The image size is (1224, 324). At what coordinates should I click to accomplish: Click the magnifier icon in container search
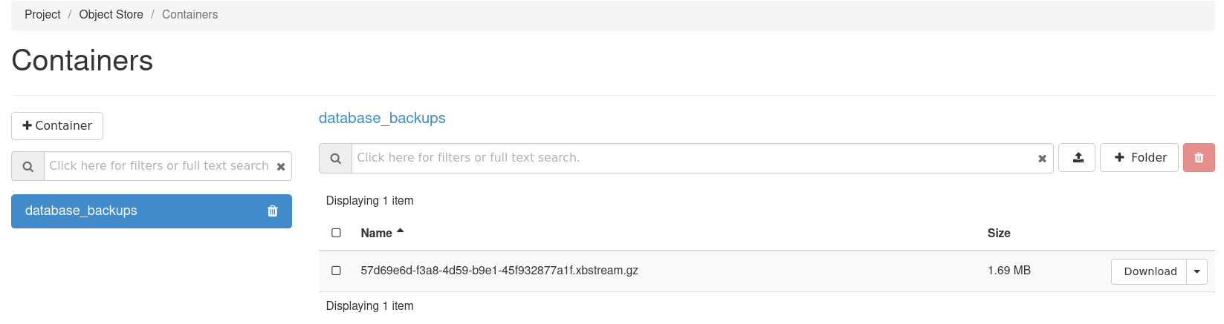[x=28, y=167]
